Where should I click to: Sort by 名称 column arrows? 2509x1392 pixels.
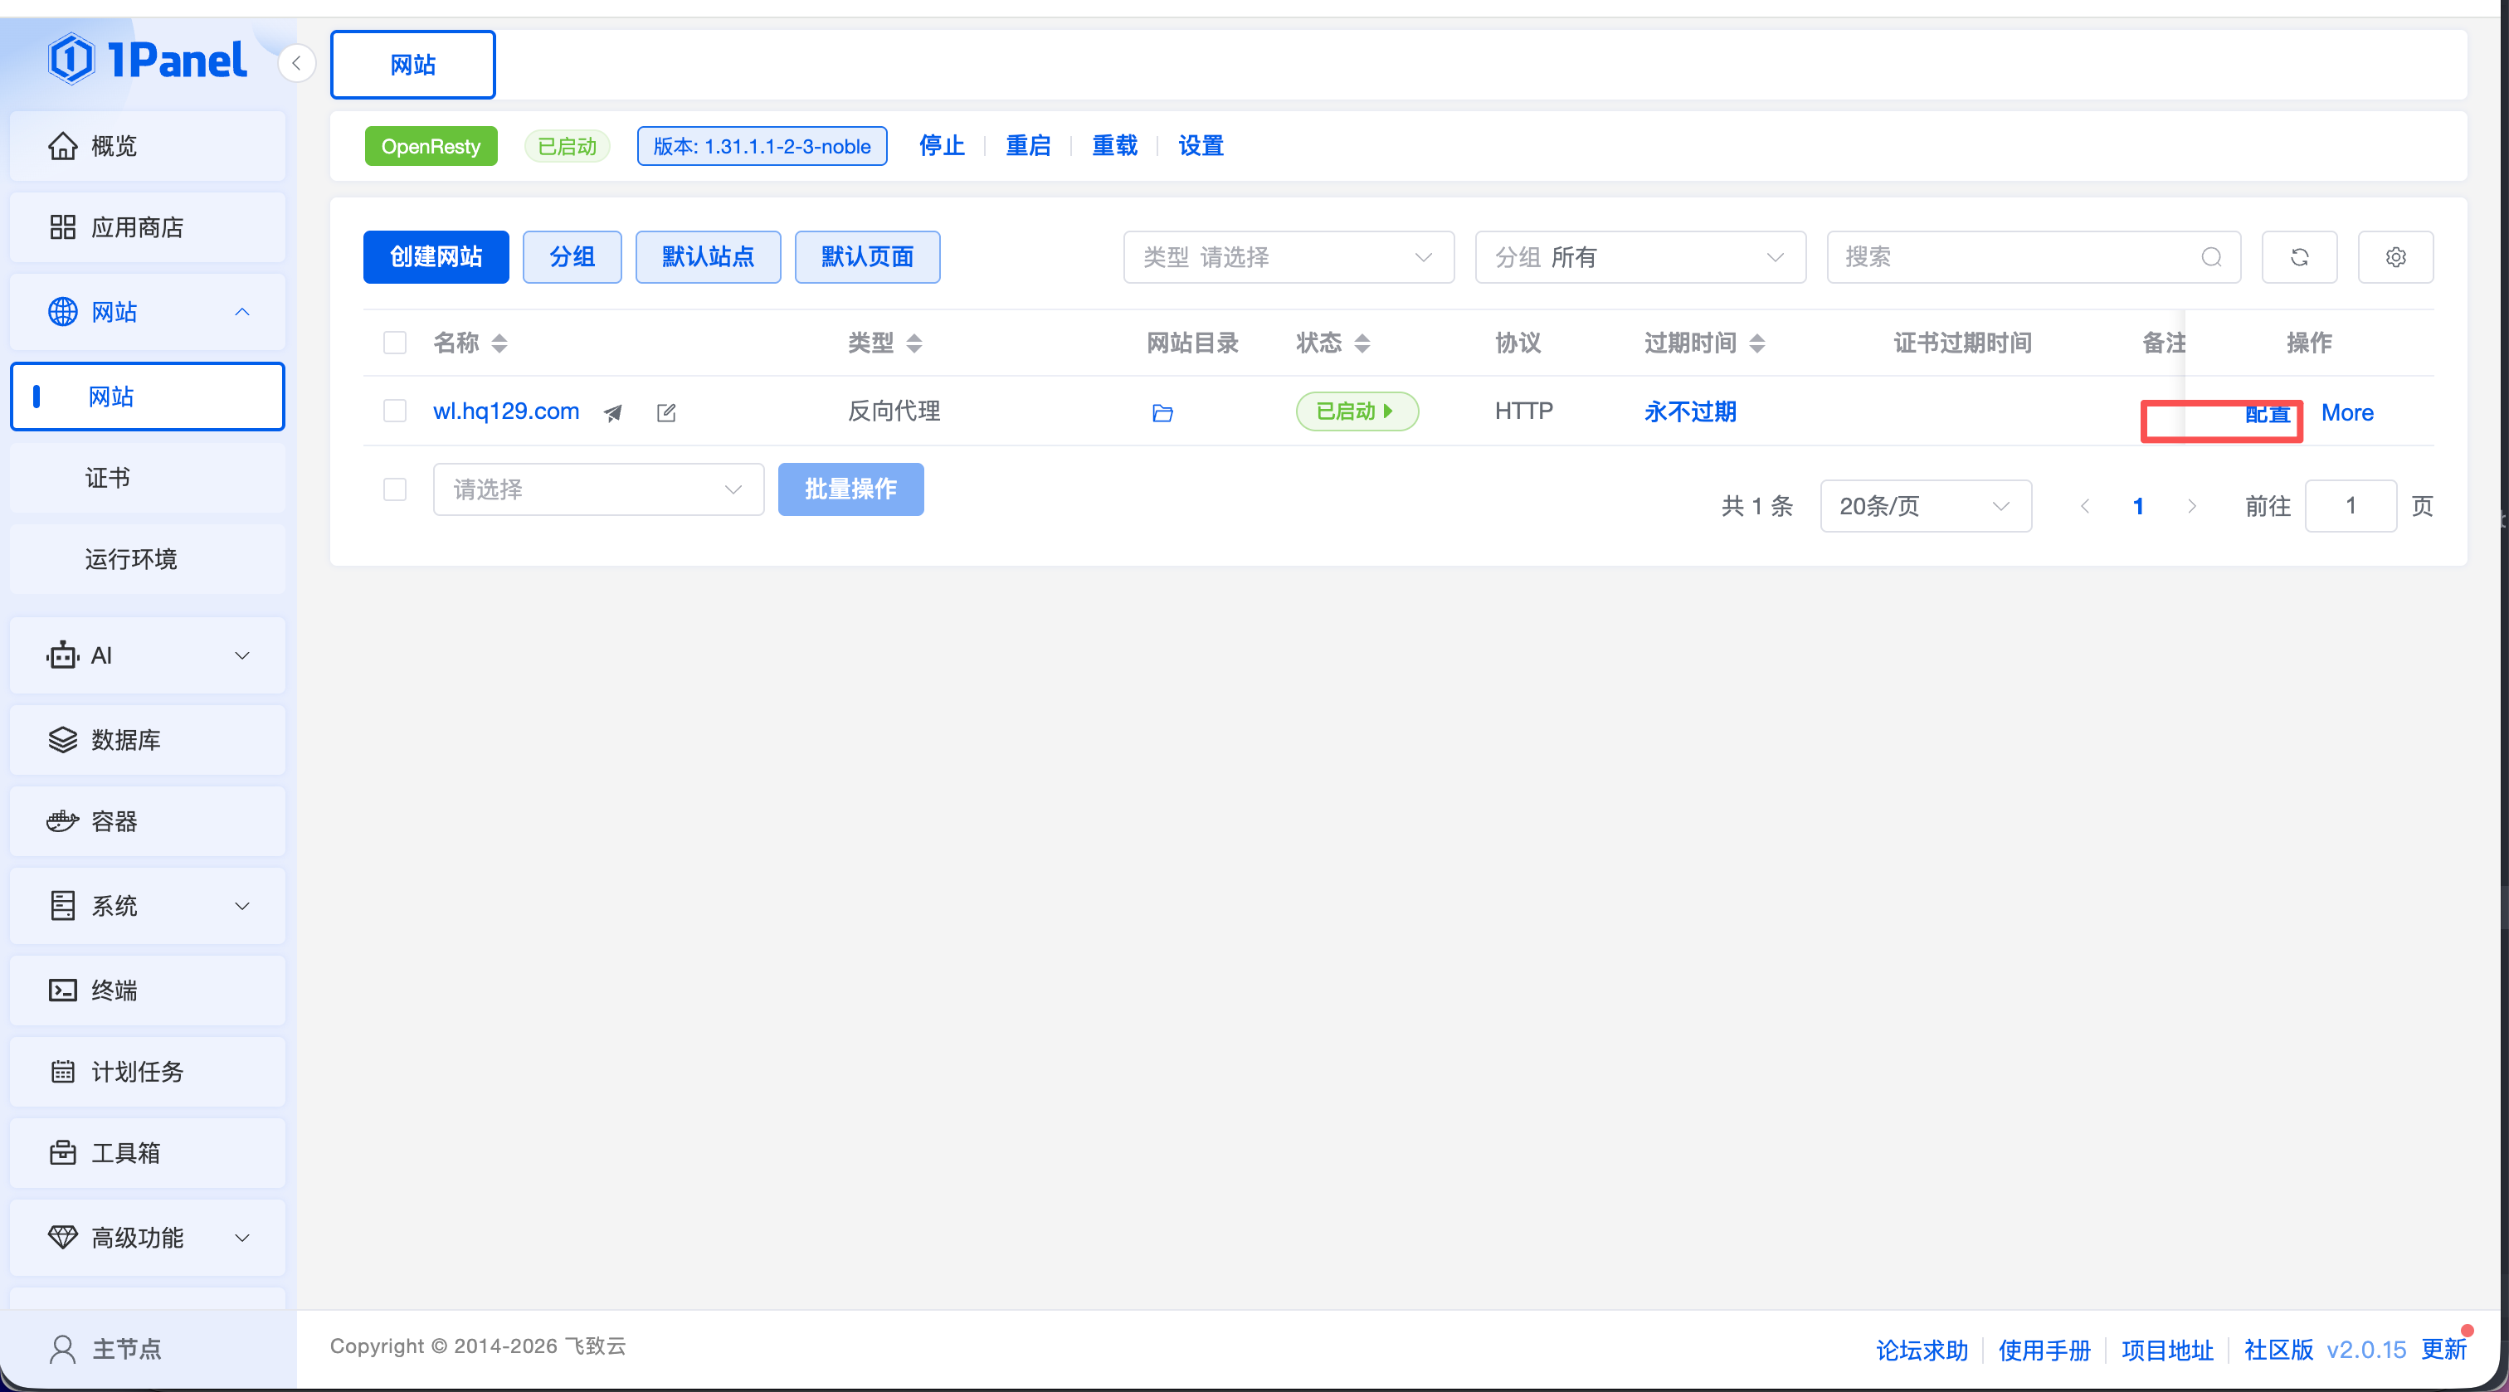[x=499, y=343]
